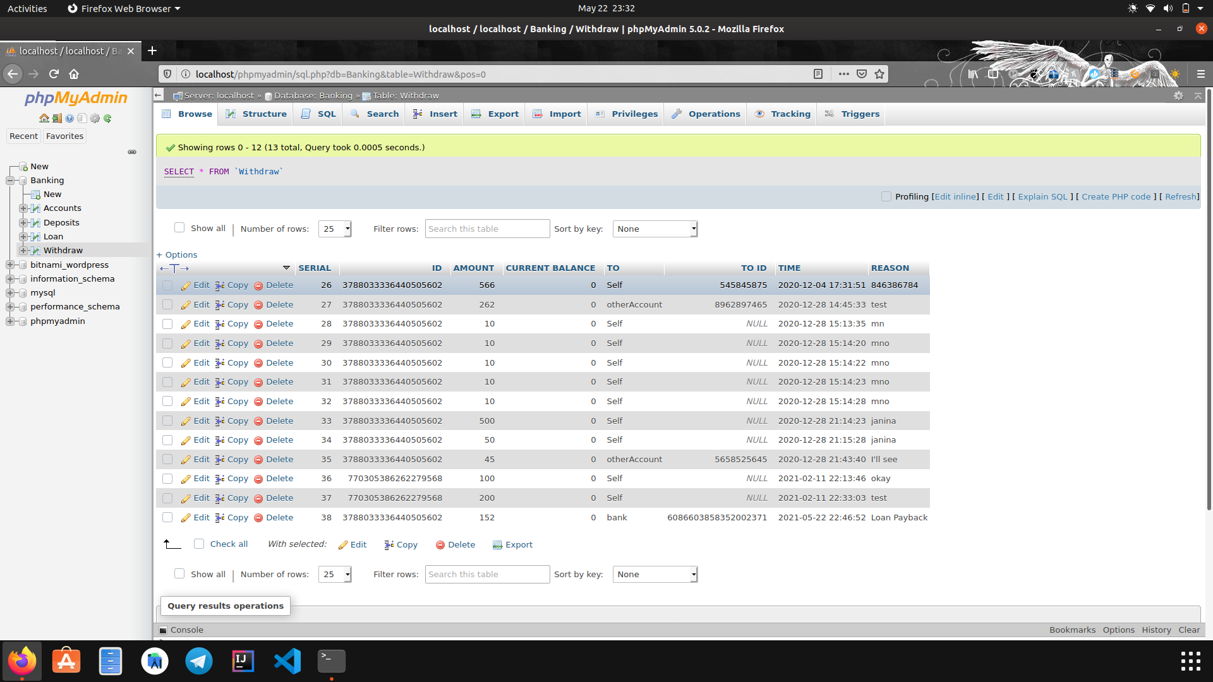
Task: Click the reload navigation panel icon
Action: pos(107,118)
